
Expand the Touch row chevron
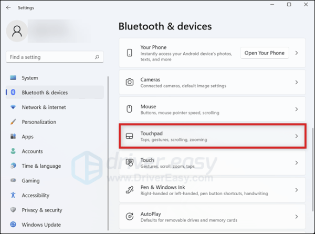(297, 163)
